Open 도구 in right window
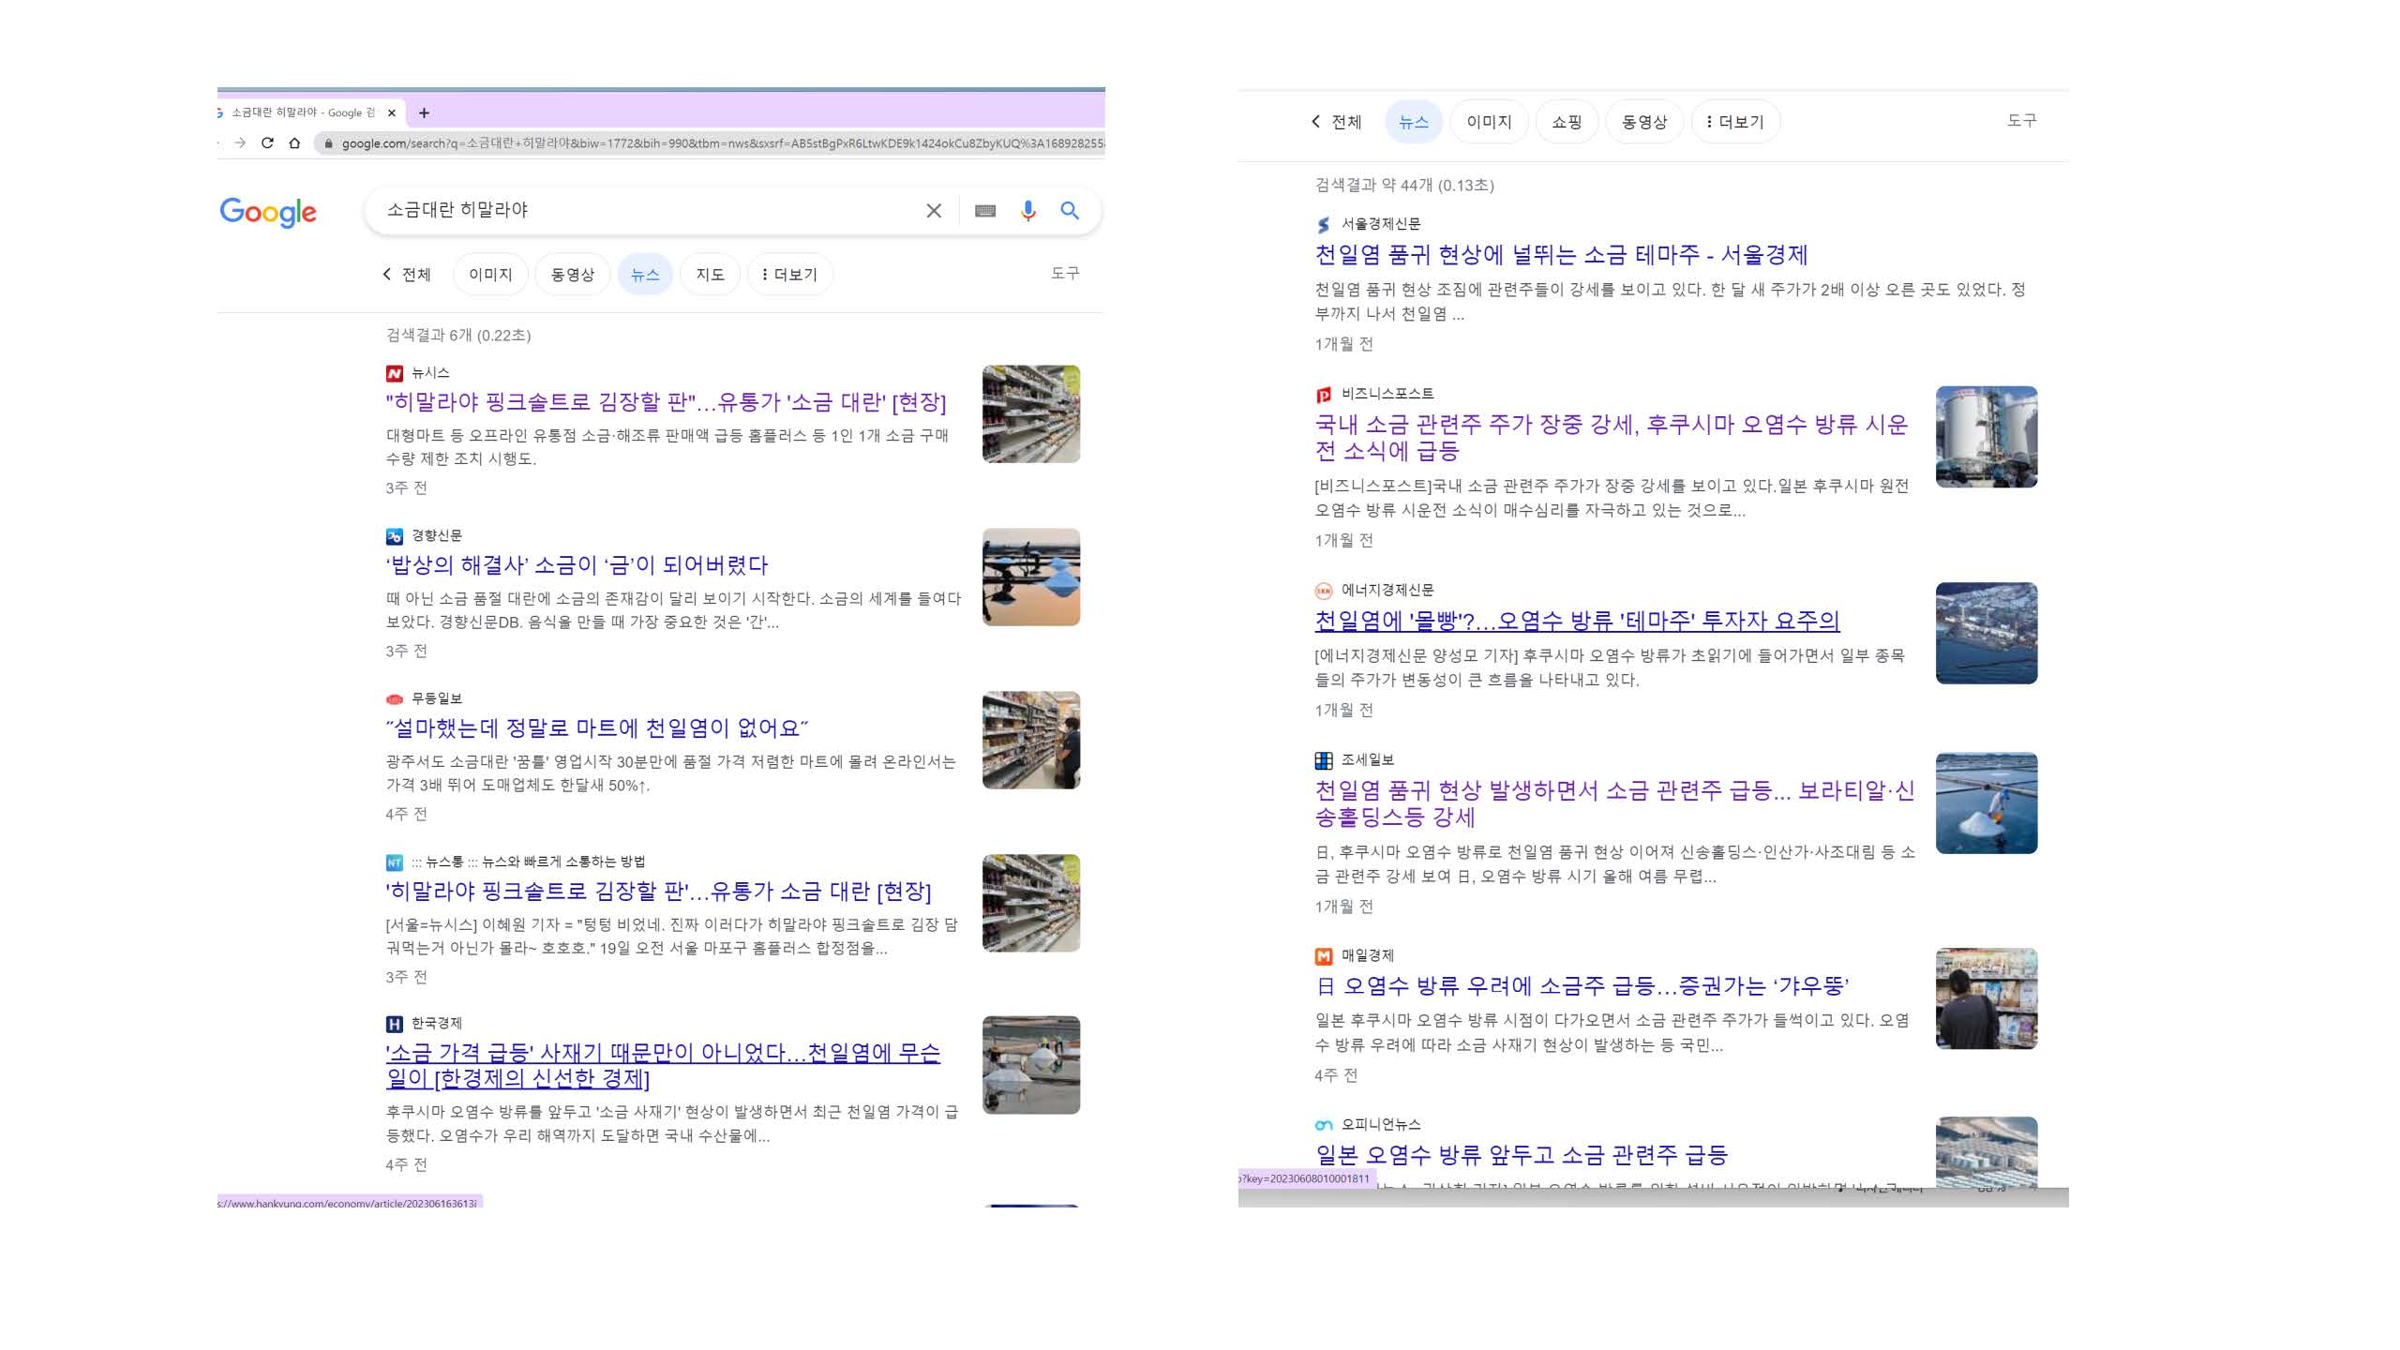 click(2021, 120)
